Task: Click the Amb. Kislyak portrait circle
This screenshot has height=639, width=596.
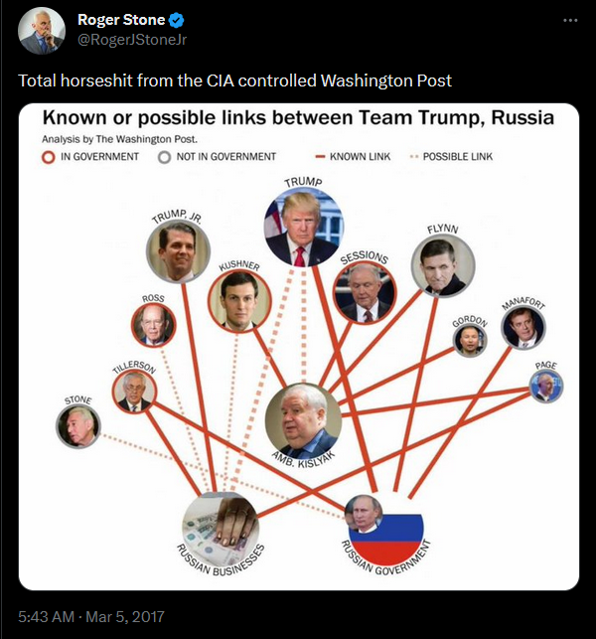Action: click(304, 421)
